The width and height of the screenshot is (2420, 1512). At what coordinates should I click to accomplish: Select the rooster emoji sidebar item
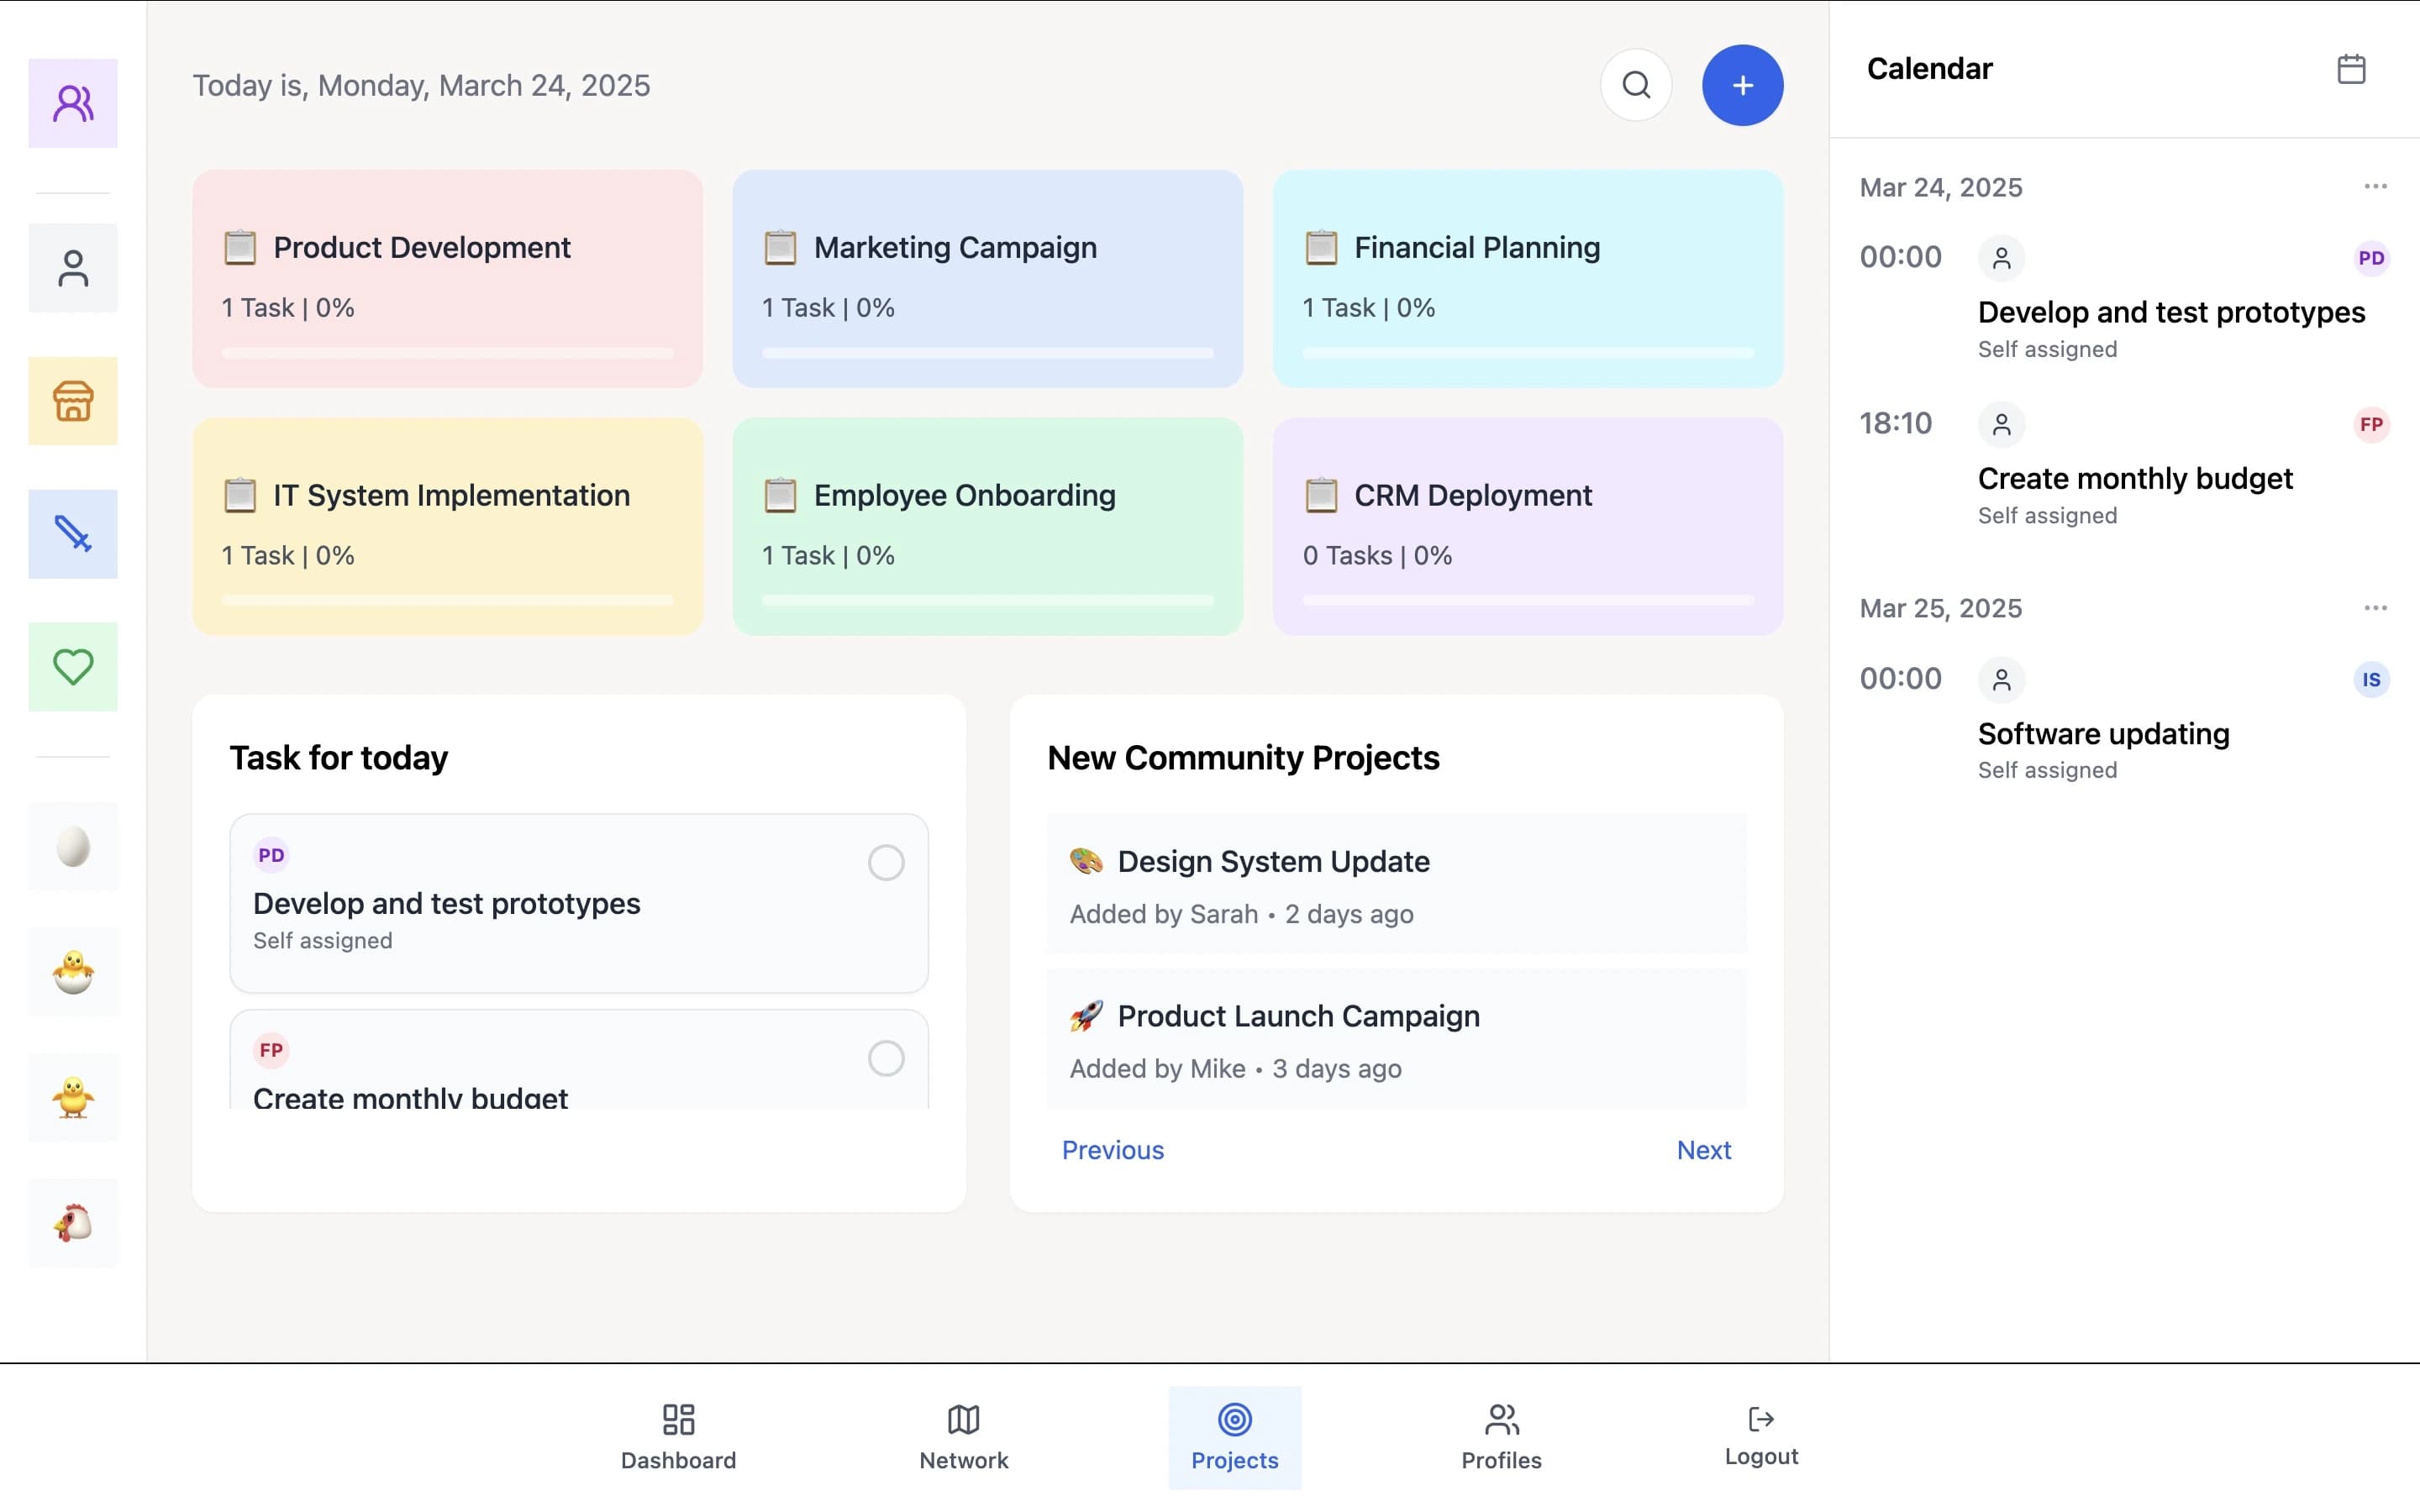[73, 1223]
